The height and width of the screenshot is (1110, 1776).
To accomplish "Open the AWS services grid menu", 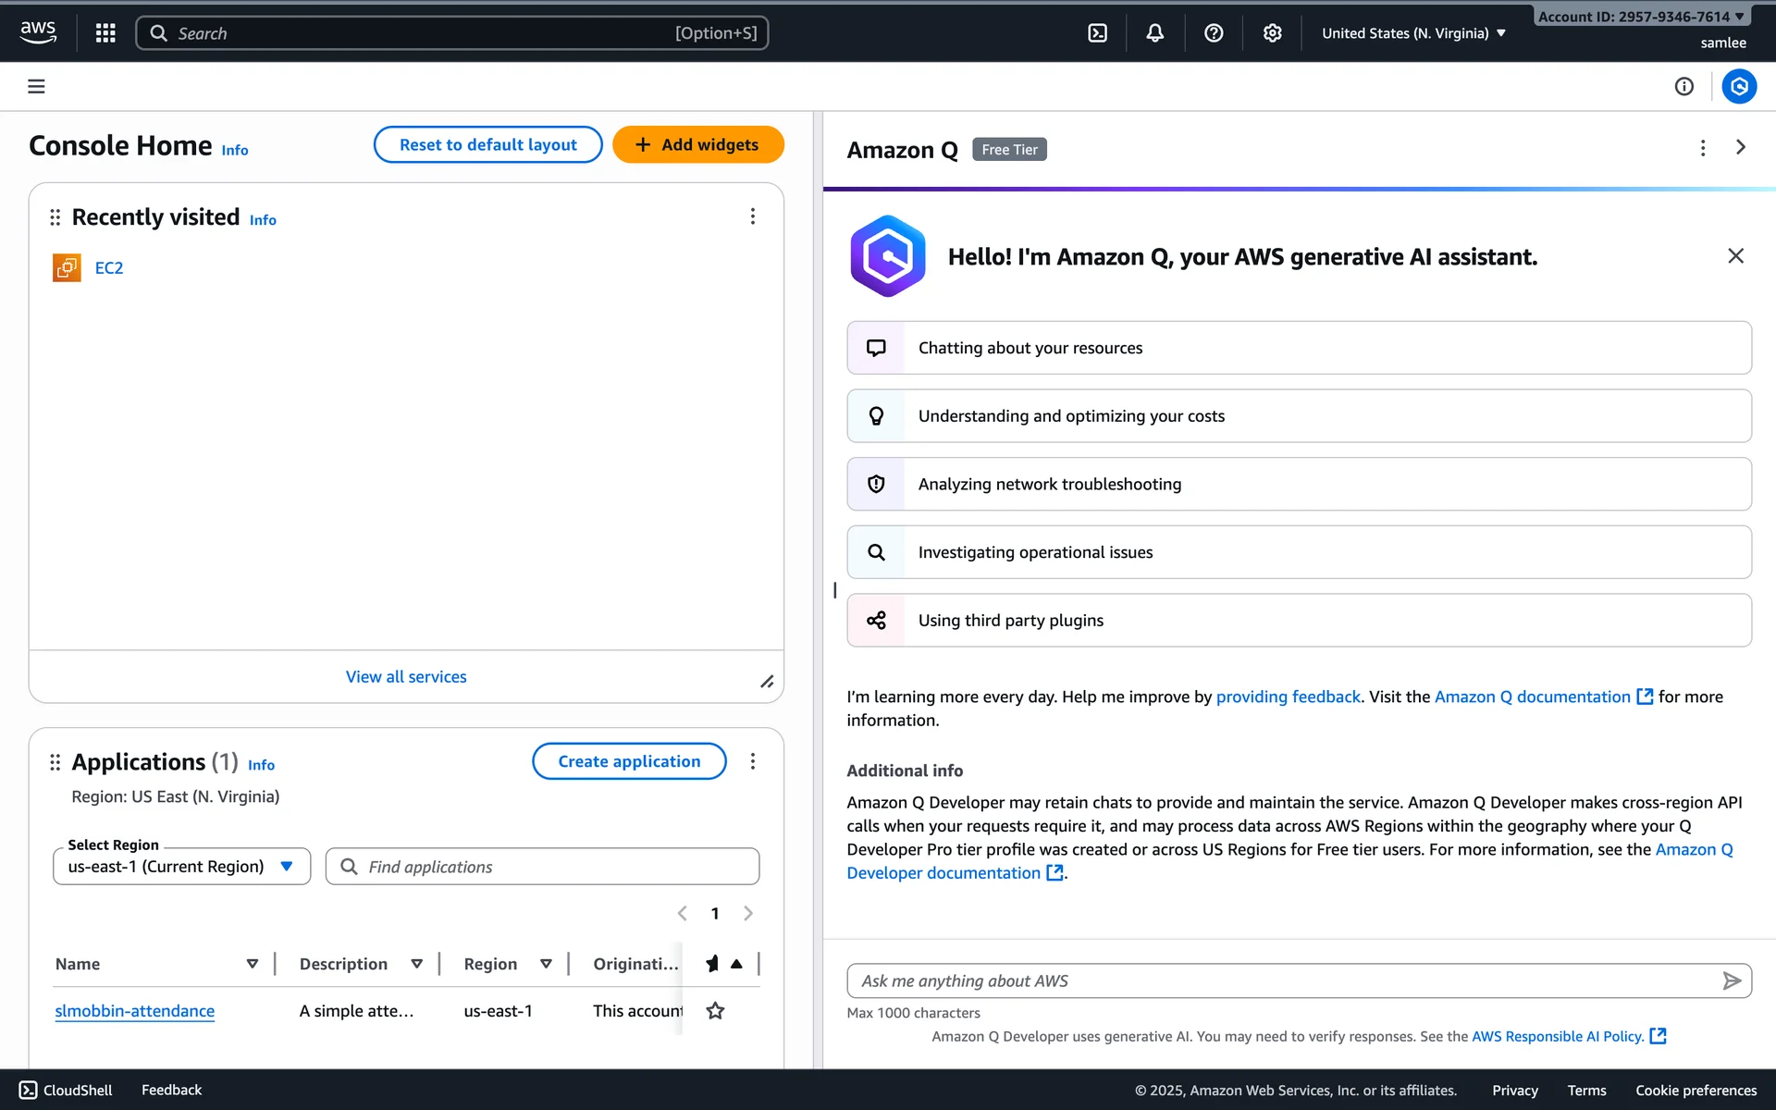I will point(105,33).
